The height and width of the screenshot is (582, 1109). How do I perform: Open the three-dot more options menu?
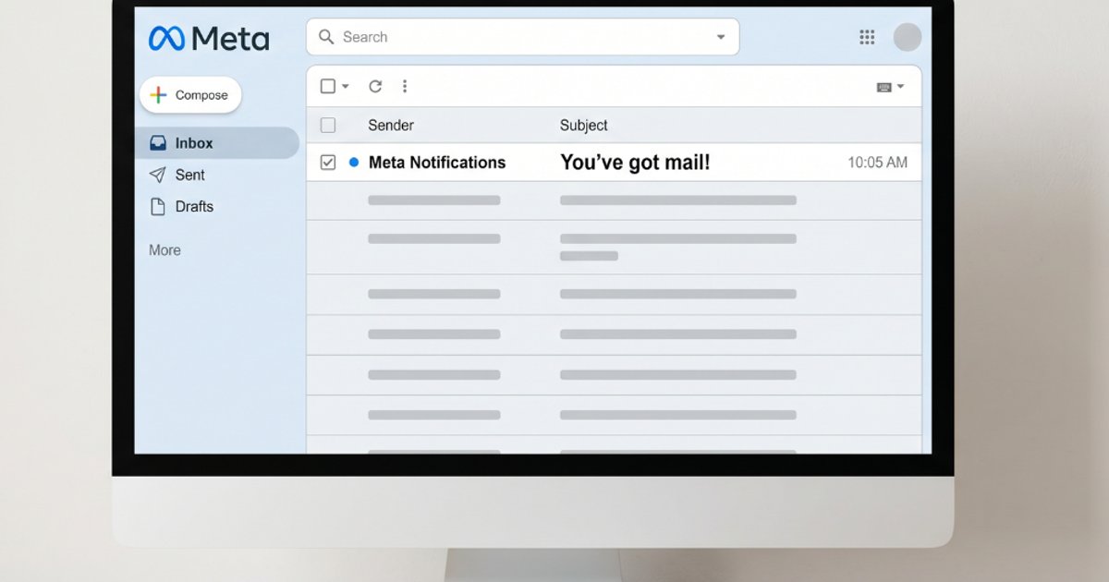point(404,86)
